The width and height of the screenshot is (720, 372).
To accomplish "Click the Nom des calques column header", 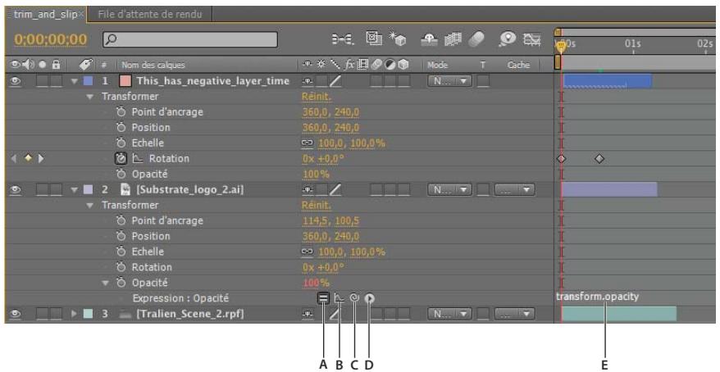I will pos(153,65).
